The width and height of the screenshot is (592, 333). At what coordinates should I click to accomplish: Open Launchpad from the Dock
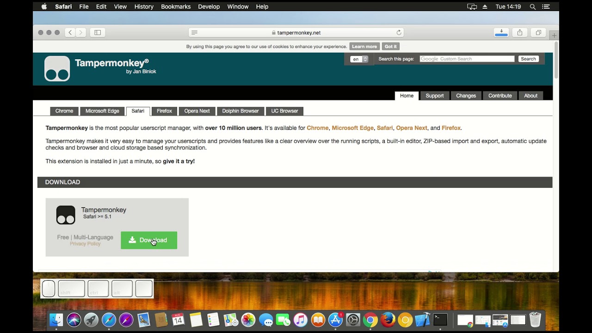tap(91, 320)
